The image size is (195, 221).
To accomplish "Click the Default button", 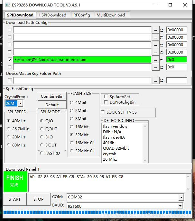I will [x=52, y=105].
